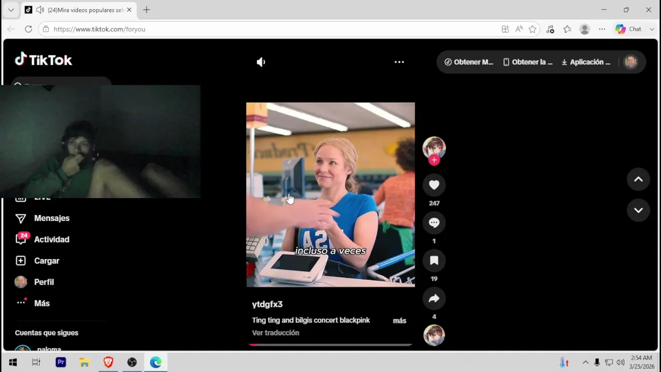Like the video with the heart icon

(434, 185)
